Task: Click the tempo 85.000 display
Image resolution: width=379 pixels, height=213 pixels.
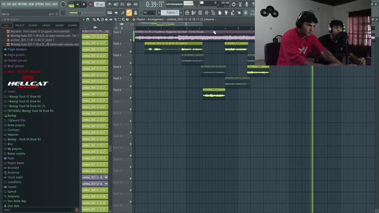Action: click(x=100, y=4)
